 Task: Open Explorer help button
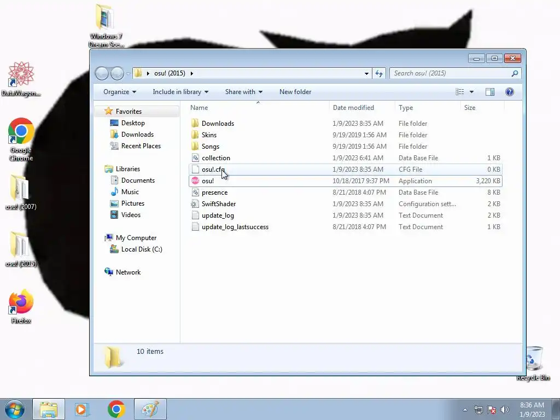[x=510, y=92]
